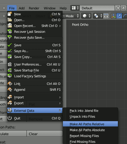Click the Quit power icon

point(10,118)
